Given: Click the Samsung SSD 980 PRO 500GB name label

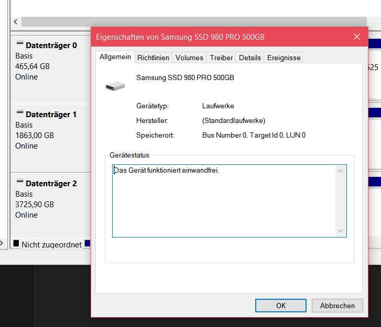Looking at the screenshot, I should [x=185, y=77].
